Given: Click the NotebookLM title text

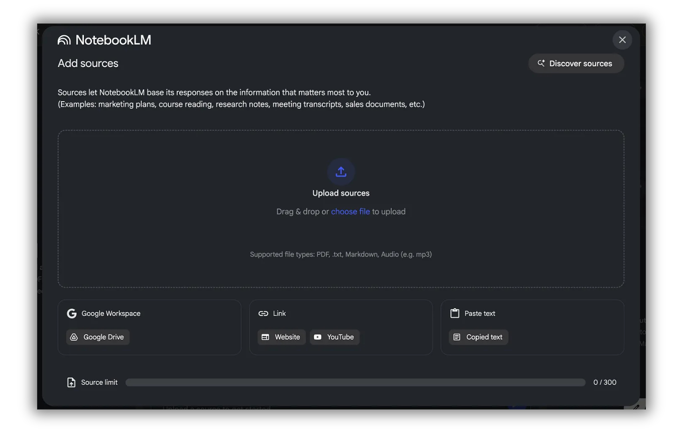Looking at the screenshot, I should [x=114, y=40].
